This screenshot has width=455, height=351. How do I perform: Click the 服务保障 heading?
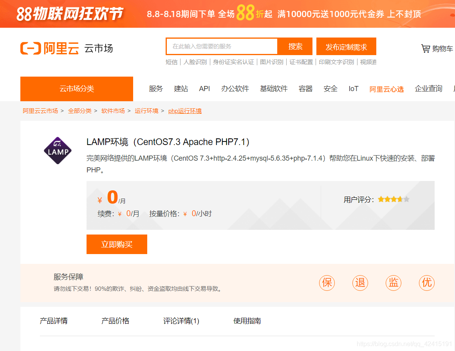point(69,277)
